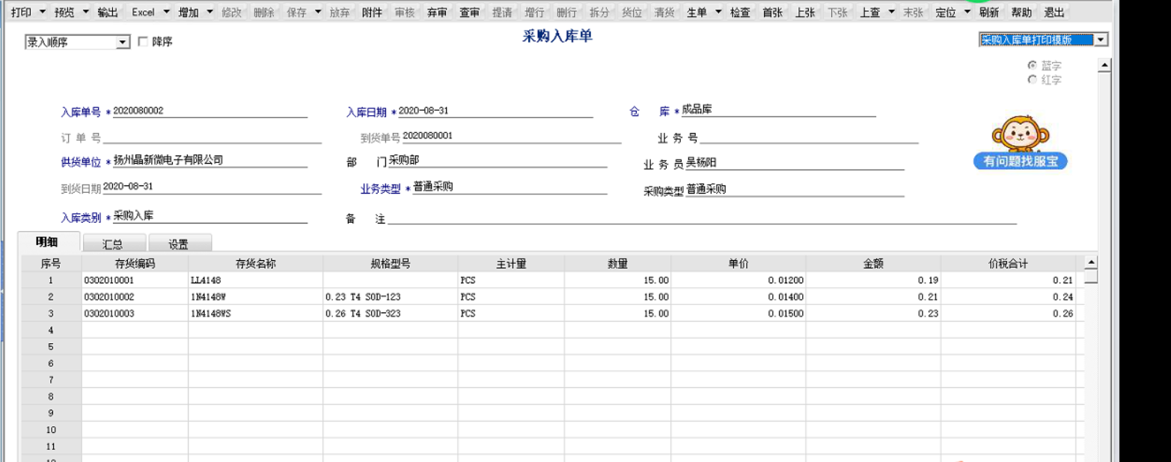Click the 仓库 field showing 成品库
Screen dimensions: 1171x462
click(x=778, y=111)
